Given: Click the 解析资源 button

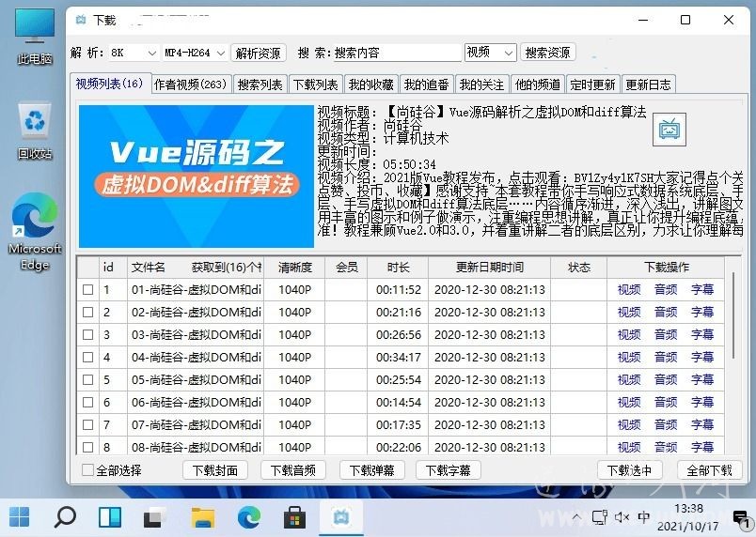Looking at the screenshot, I should (259, 53).
